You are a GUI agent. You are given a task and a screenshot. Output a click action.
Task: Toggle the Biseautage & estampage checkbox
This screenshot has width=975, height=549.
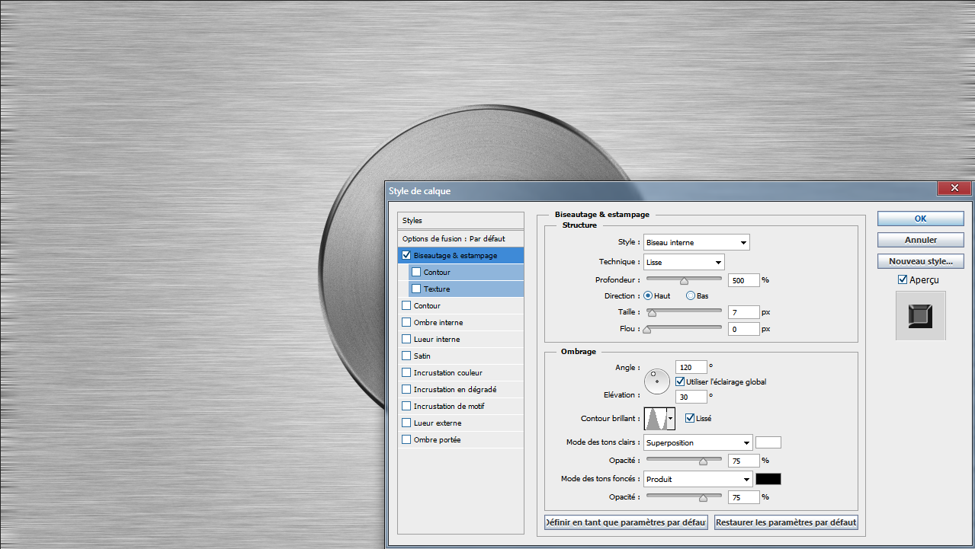tap(406, 255)
